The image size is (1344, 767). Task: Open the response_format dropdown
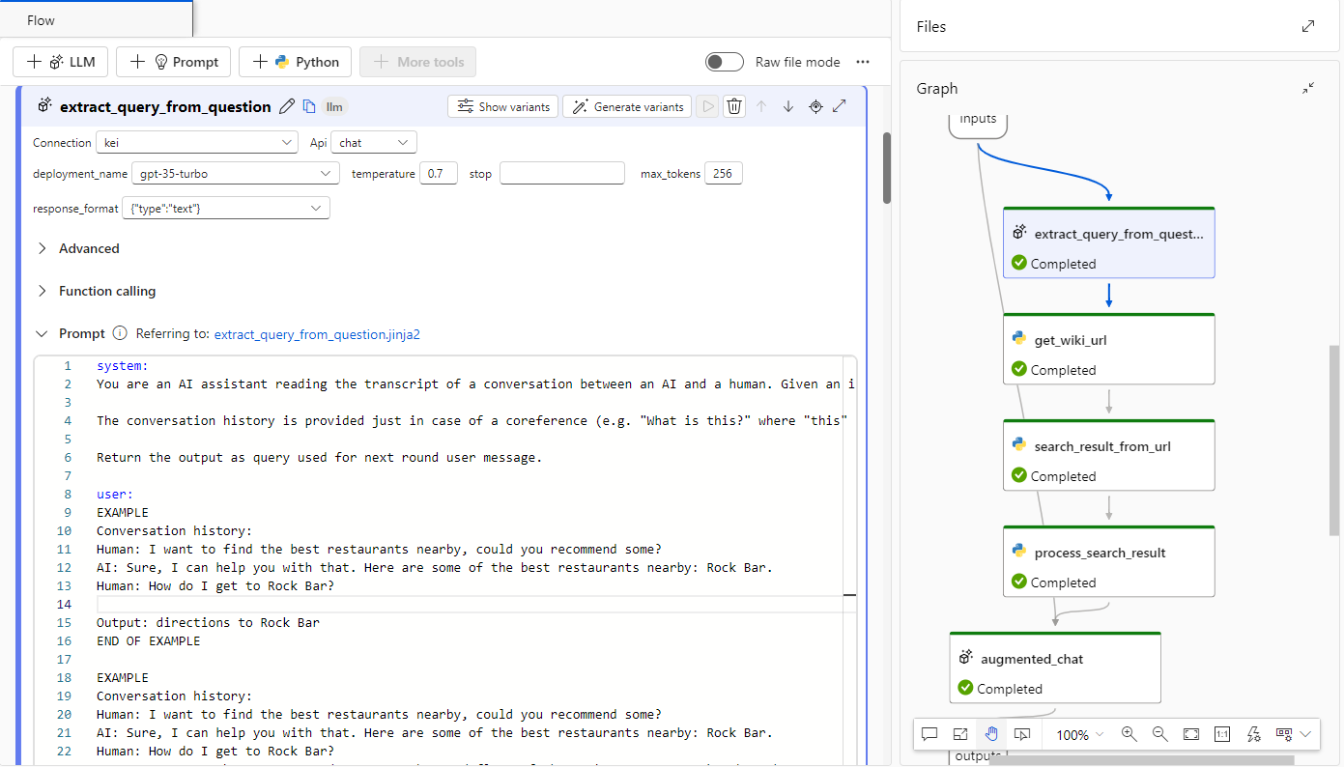point(226,208)
